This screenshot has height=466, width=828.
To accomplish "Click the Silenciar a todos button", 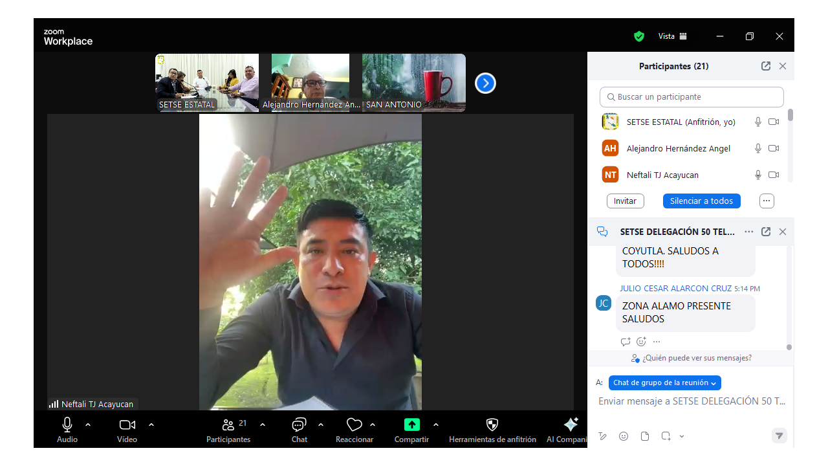I will (701, 201).
